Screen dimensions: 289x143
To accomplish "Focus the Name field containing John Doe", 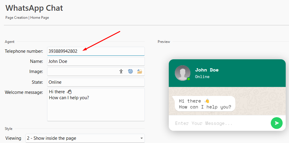I will (96, 61).
